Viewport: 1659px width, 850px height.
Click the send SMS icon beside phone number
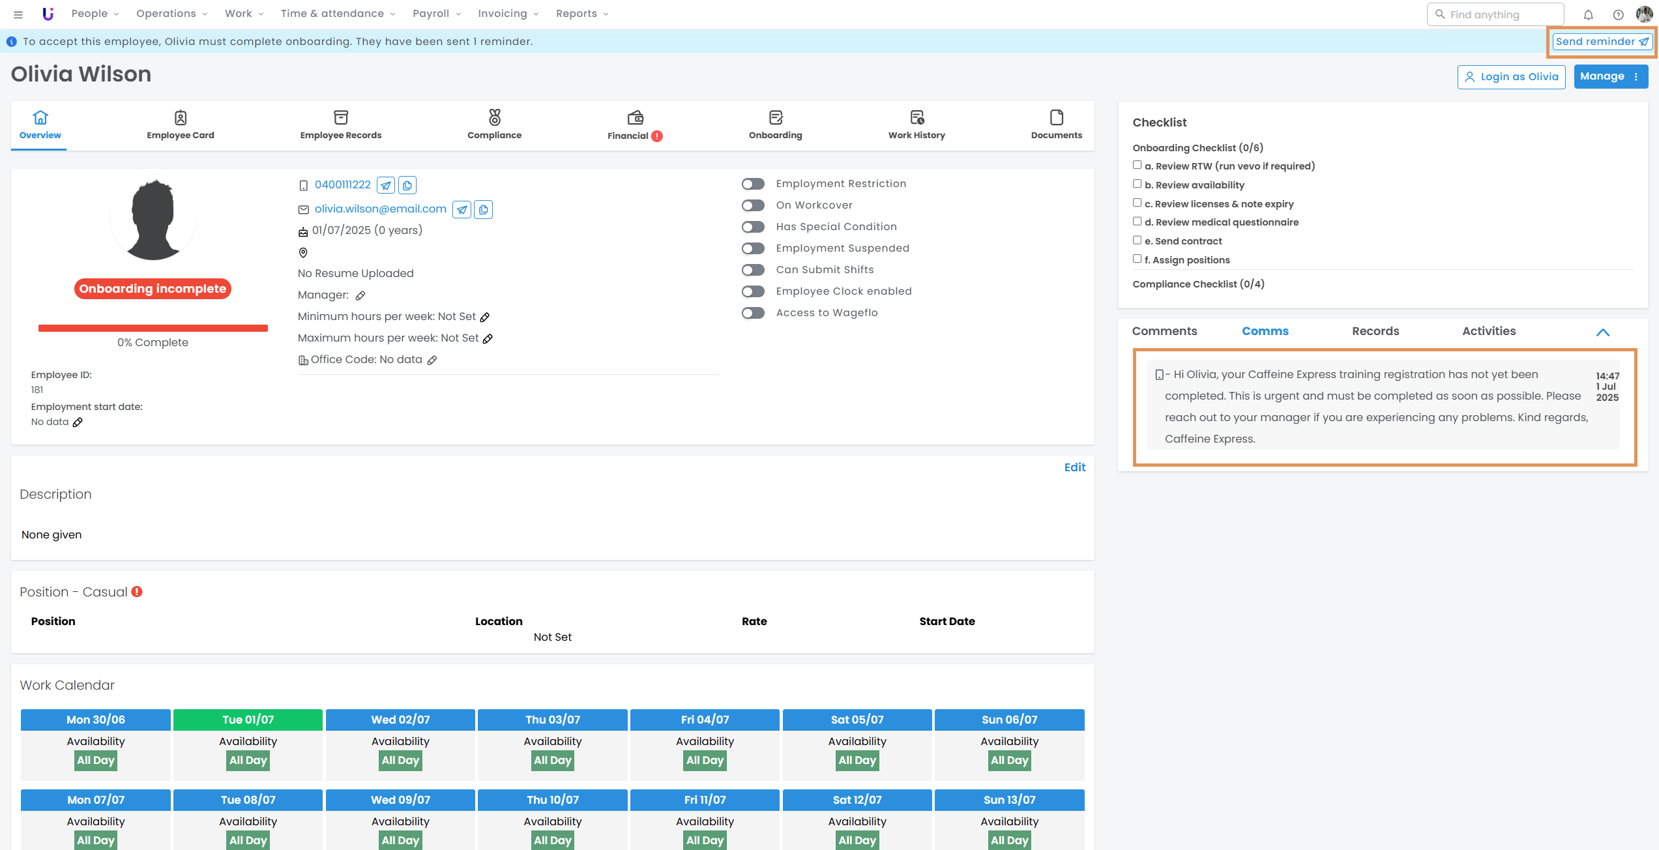[386, 185]
